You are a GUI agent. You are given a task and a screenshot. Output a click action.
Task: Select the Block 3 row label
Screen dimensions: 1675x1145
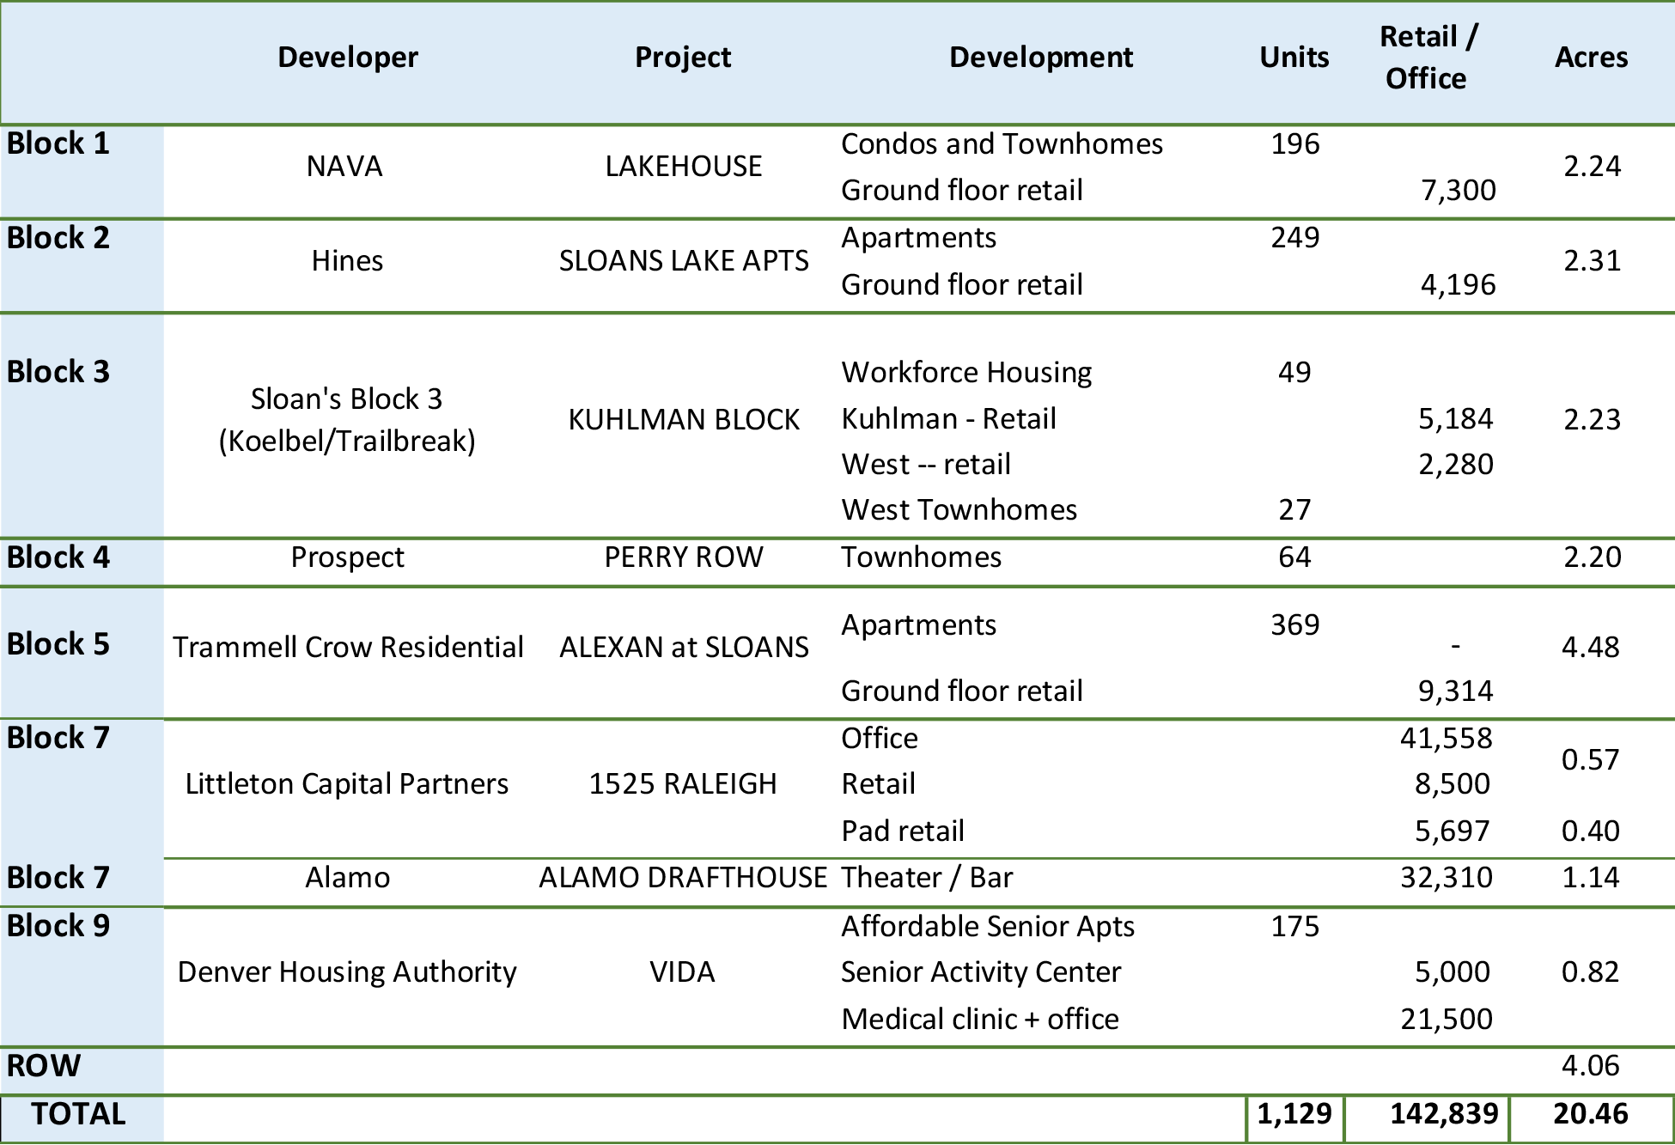[58, 372]
